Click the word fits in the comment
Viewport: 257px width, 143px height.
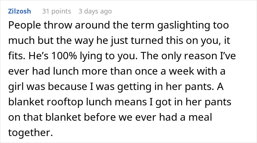(x=17, y=56)
